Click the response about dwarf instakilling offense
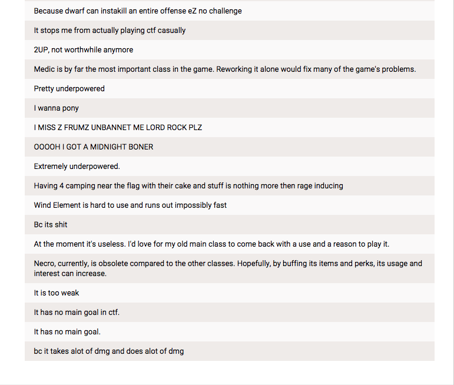The height and width of the screenshot is (385, 454). tap(138, 11)
